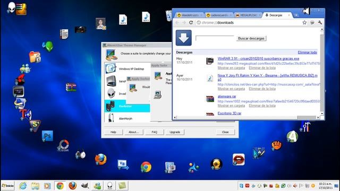Open the red lips desktop icon
This screenshot has width=340, height=191.
(x=239, y=160)
